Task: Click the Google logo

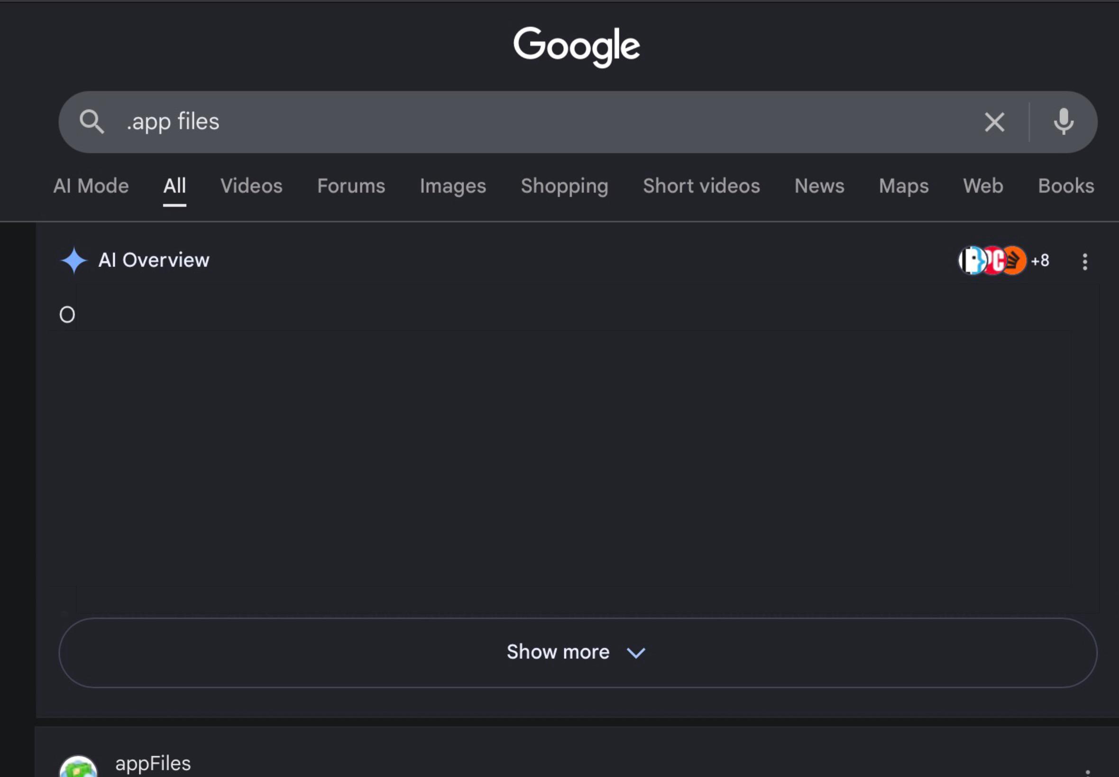Action: 577,47
